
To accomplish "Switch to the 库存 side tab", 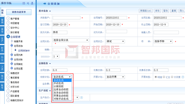I will [x=2, y=30].
